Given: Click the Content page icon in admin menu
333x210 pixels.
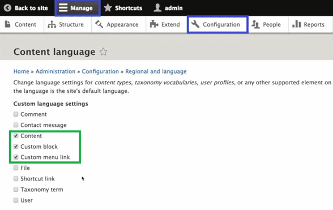Looking at the screenshot, I should tap(8, 24).
